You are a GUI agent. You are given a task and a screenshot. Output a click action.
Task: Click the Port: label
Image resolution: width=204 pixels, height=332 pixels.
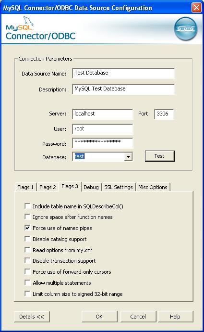pyautogui.click(x=144, y=114)
